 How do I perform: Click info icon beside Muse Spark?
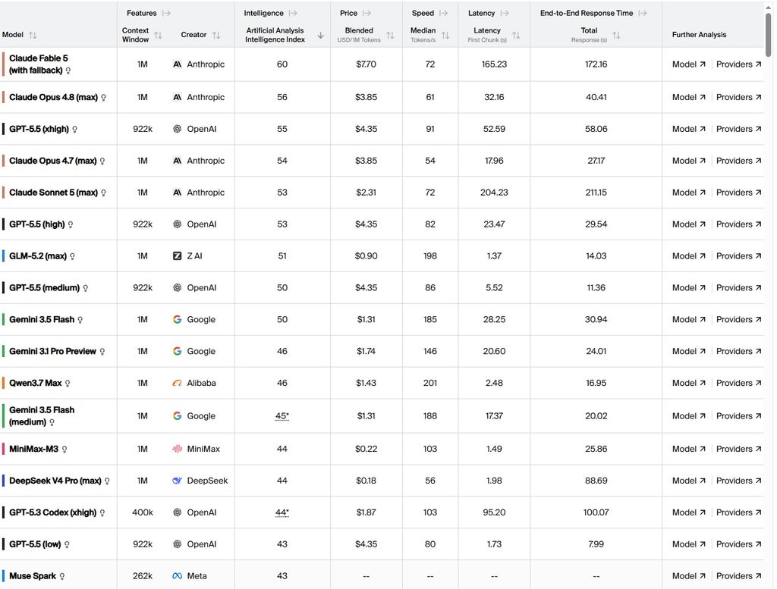[x=62, y=576]
